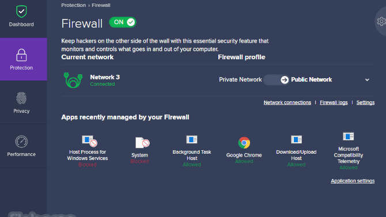Click the Google Chrome app icon
The image size is (386, 217).
[244, 143]
